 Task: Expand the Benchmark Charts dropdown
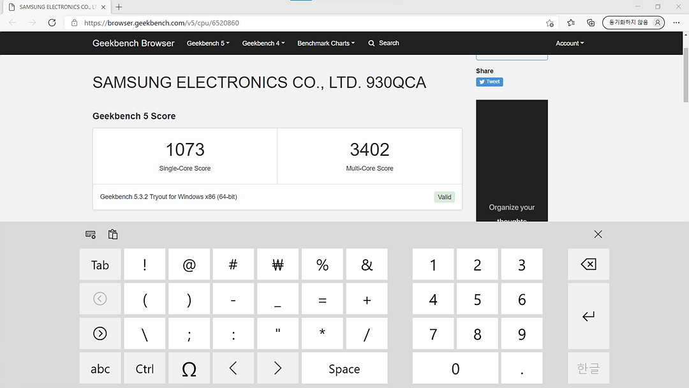pos(325,43)
